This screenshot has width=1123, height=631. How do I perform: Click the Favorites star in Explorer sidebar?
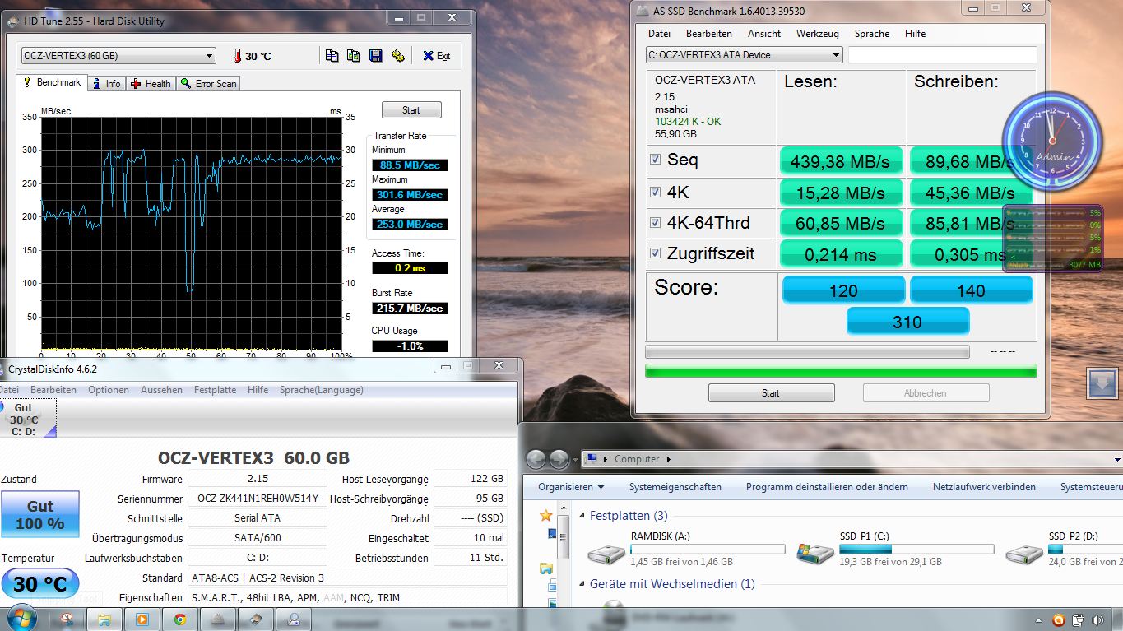coord(546,516)
